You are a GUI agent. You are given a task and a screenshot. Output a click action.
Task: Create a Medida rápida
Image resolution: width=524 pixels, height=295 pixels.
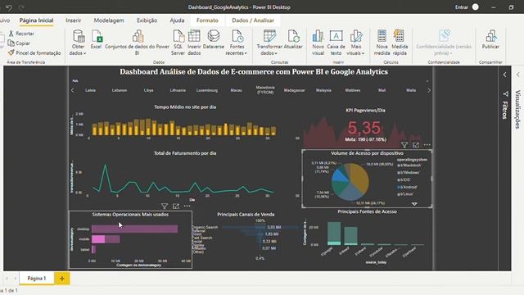[x=400, y=43]
